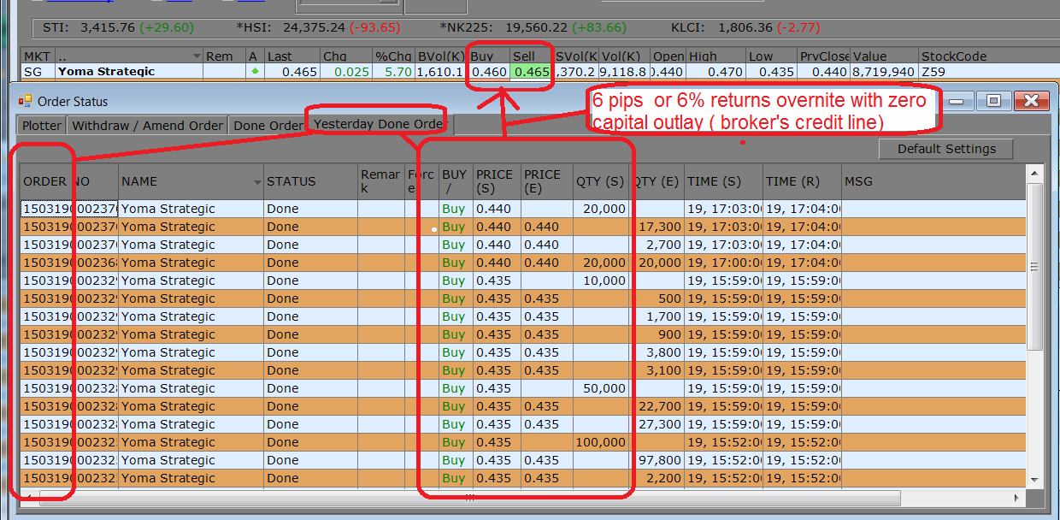Select the order row with QTY 97,800
The height and width of the screenshot is (520, 1060).
point(522,460)
